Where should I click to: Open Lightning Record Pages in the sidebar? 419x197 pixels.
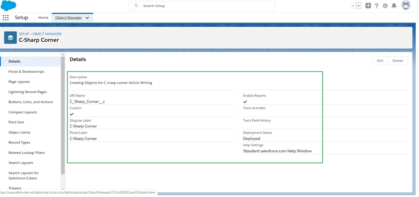(x=27, y=92)
